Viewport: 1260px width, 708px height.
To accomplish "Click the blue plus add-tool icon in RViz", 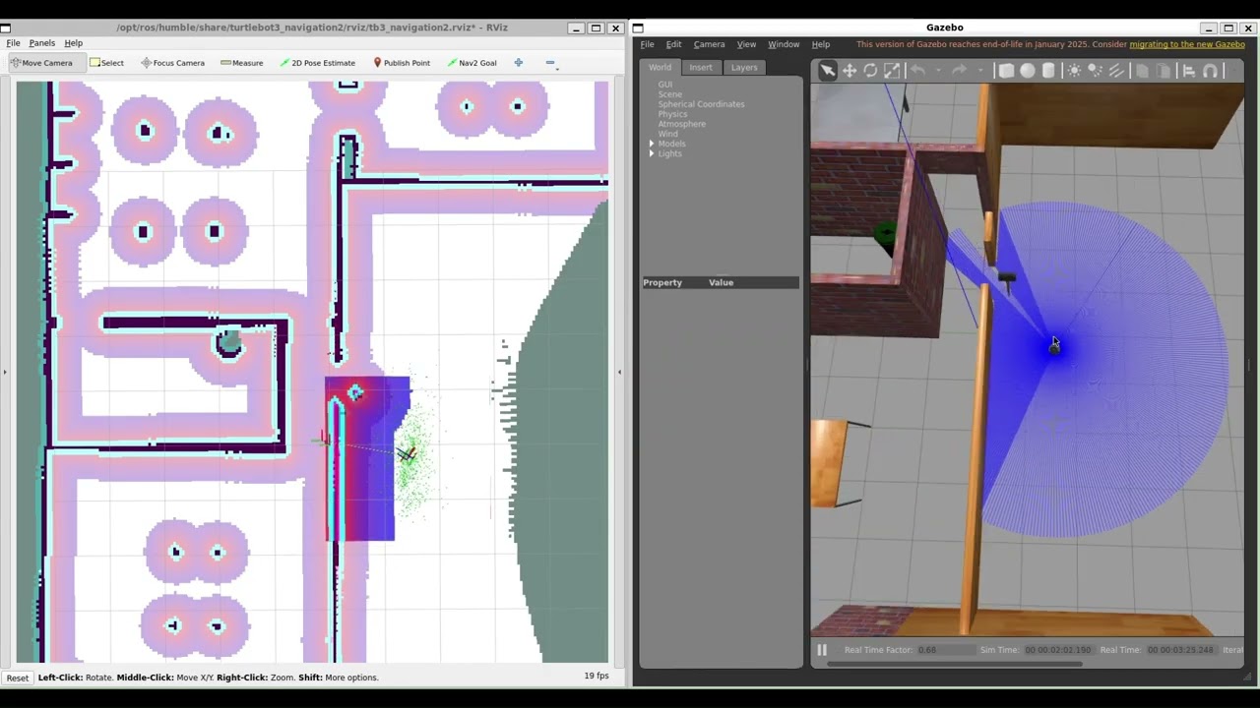I will point(519,63).
